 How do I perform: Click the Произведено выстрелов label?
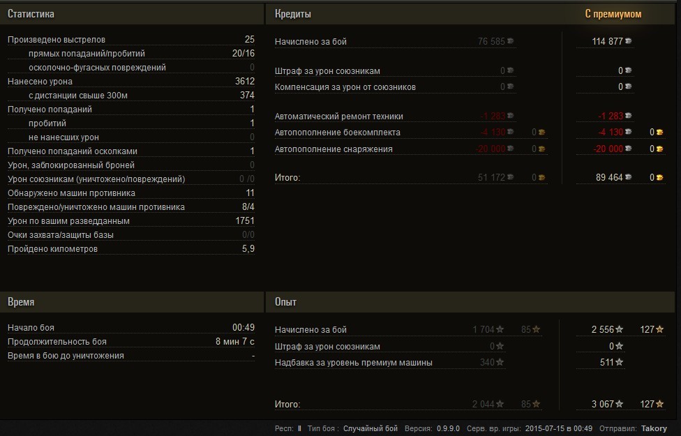(57, 40)
